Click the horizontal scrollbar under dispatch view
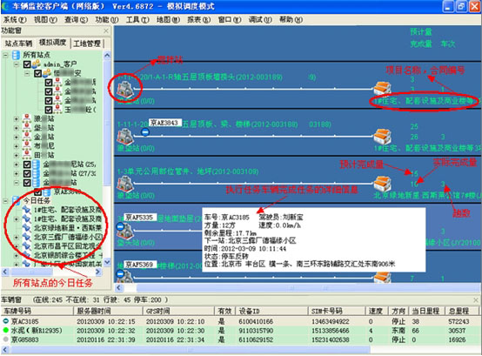 tap(297, 288)
